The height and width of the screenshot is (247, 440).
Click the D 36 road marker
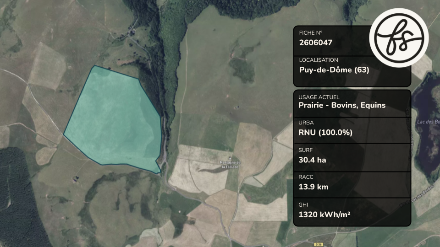pos(318,244)
